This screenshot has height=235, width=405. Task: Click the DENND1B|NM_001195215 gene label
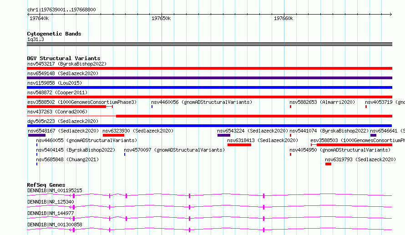tap(55, 190)
